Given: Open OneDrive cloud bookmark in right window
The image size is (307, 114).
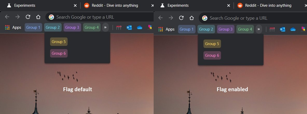Looking at the screenshot, I should tap(293, 29).
